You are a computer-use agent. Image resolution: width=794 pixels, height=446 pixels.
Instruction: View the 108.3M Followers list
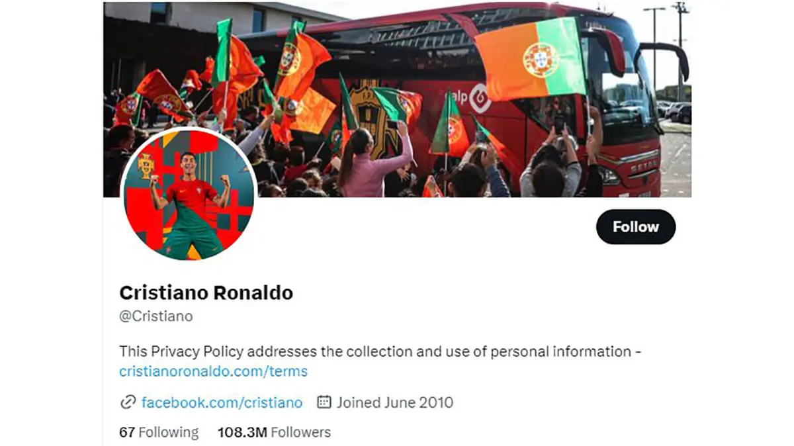tap(274, 432)
